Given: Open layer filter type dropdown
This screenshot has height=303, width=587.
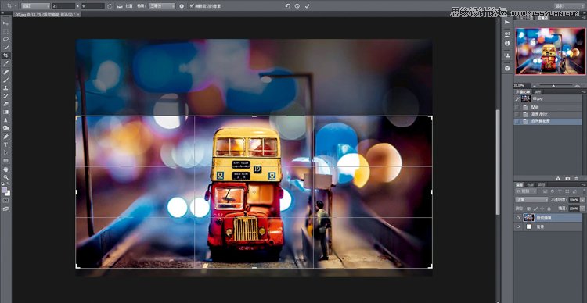Looking at the screenshot, I should tap(526, 191).
